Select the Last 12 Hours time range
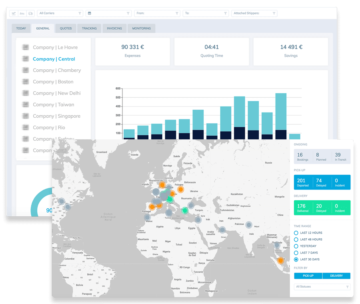This screenshot has width=360, height=304. click(x=296, y=233)
